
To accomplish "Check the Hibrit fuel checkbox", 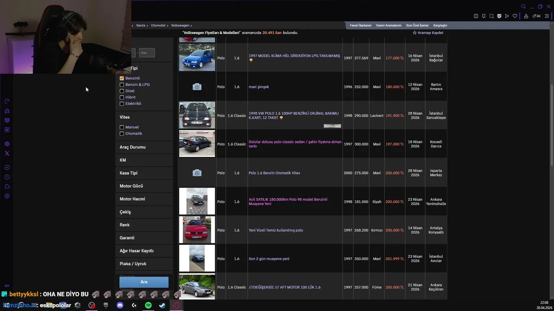I will pyautogui.click(x=122, y=97).
